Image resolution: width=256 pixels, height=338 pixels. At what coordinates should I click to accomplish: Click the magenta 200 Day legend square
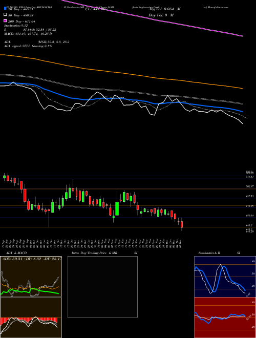coord(5,21)
